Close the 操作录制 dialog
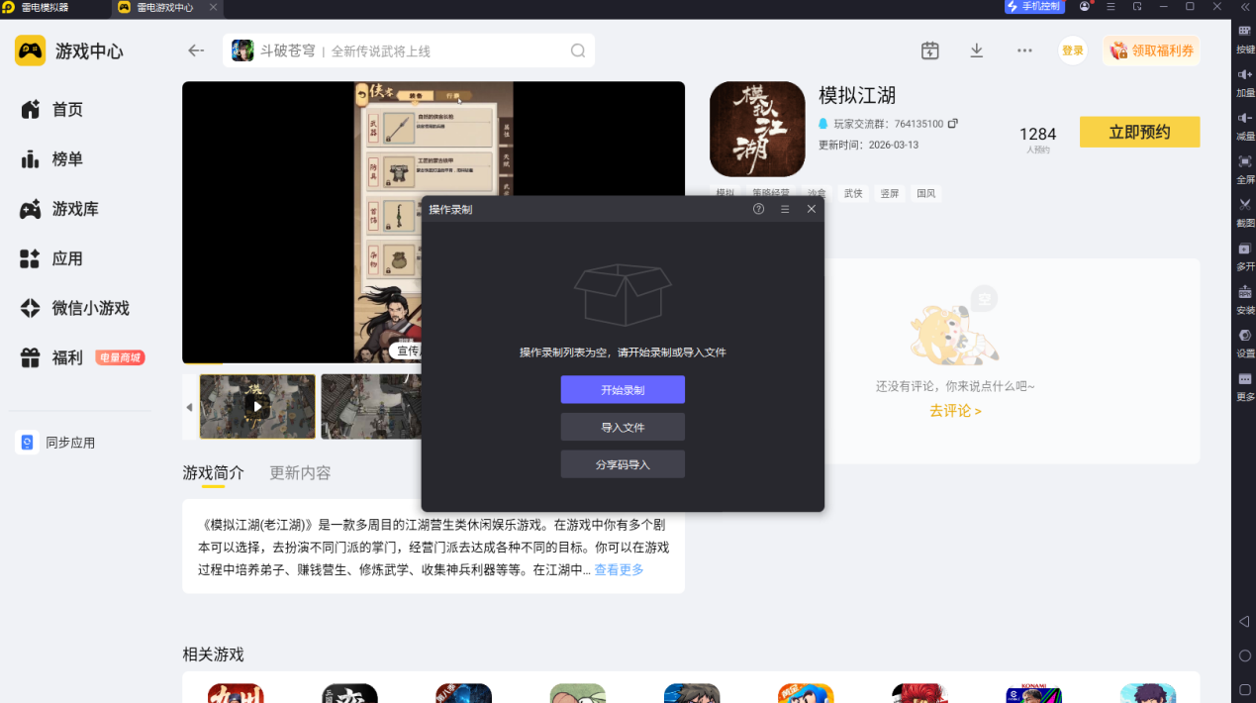 click(x=812, y=209)
